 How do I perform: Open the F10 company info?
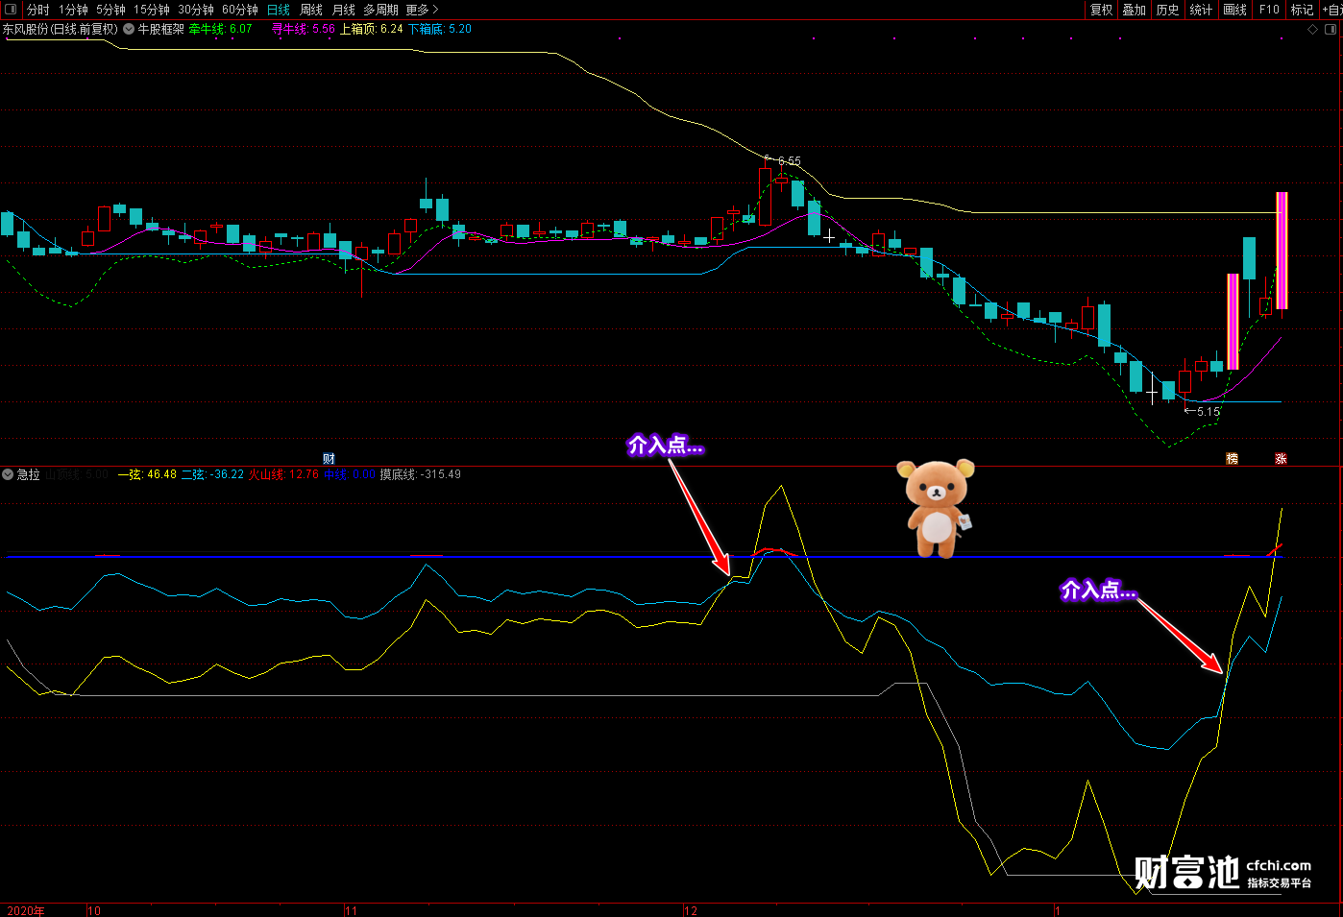[1269, 10]
